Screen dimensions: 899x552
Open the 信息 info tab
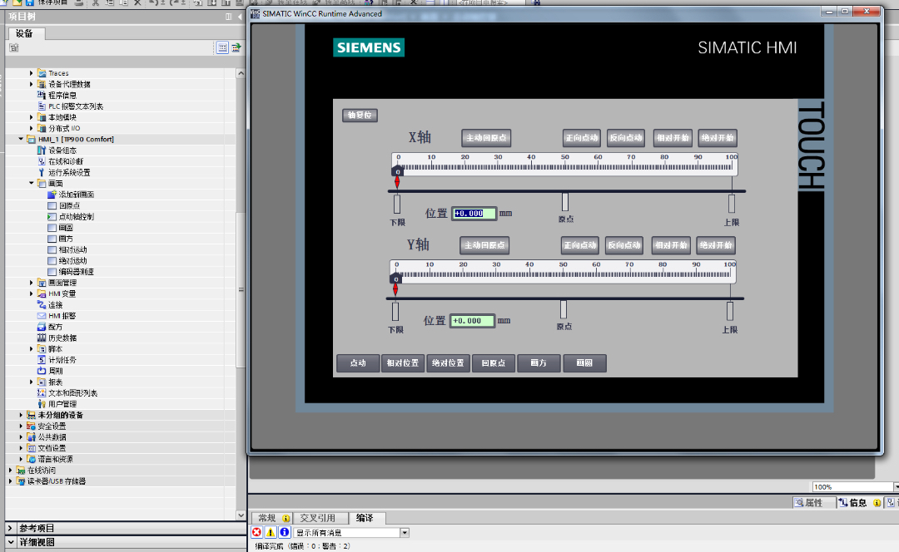tap(859, 503)
